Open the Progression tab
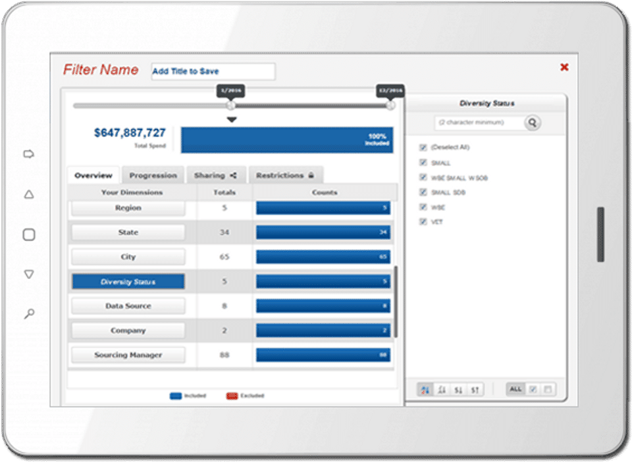This screenshot has height=462, width=632. [x=153, y=175]
